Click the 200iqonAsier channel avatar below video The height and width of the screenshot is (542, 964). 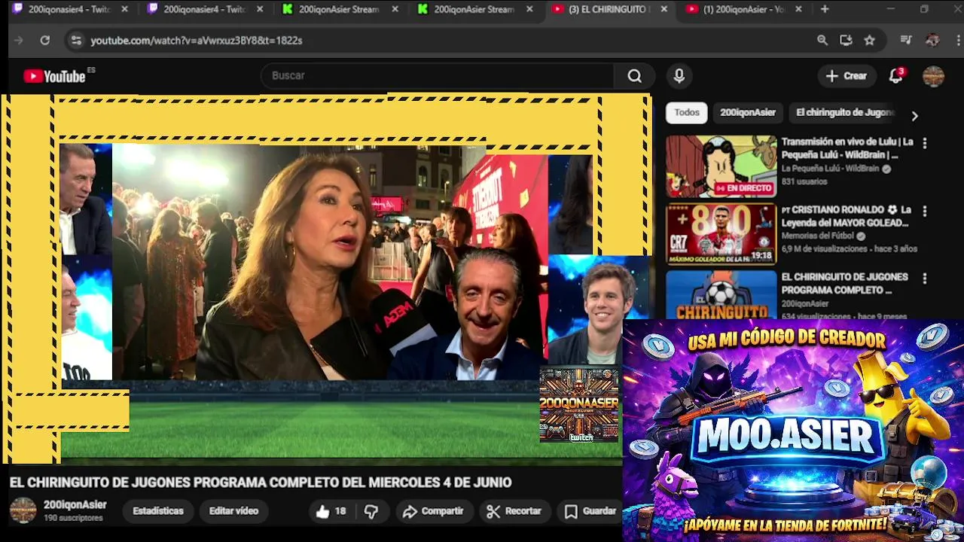[x=23, y=510]
